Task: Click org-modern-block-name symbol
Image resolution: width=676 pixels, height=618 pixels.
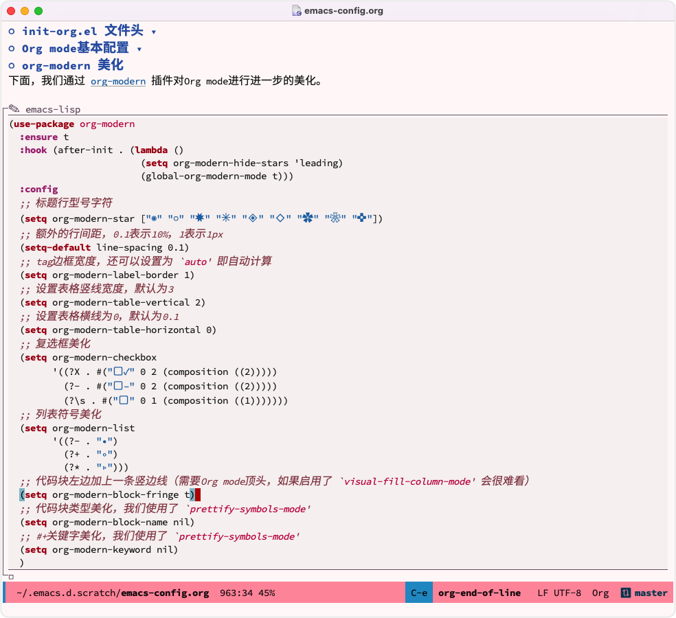Action: click(x=110, y=523)
